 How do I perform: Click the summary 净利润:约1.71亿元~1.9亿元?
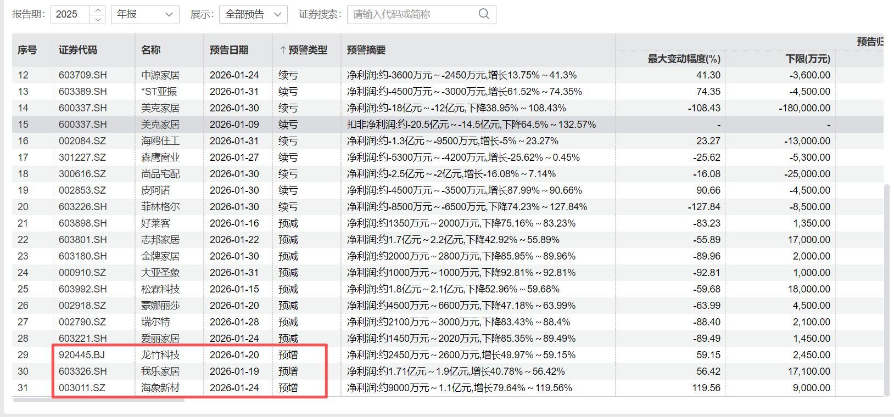[456, 371]
